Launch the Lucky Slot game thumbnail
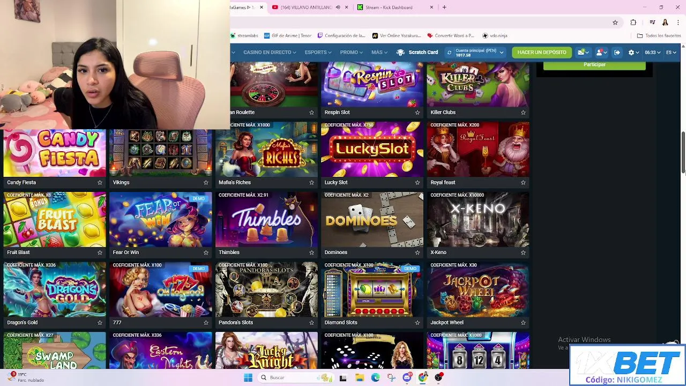The width and height of the screenshot is (686, 386). (x=372, y=150)
